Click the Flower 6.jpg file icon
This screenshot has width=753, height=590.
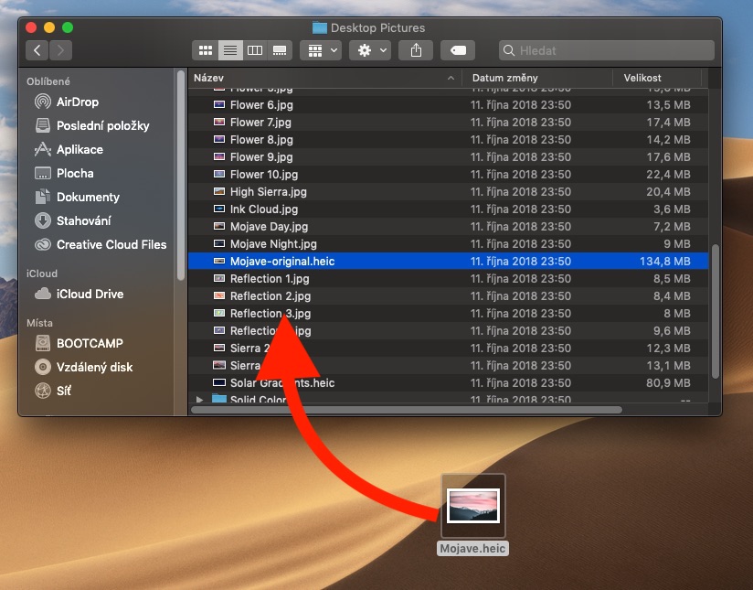[219, 104]
